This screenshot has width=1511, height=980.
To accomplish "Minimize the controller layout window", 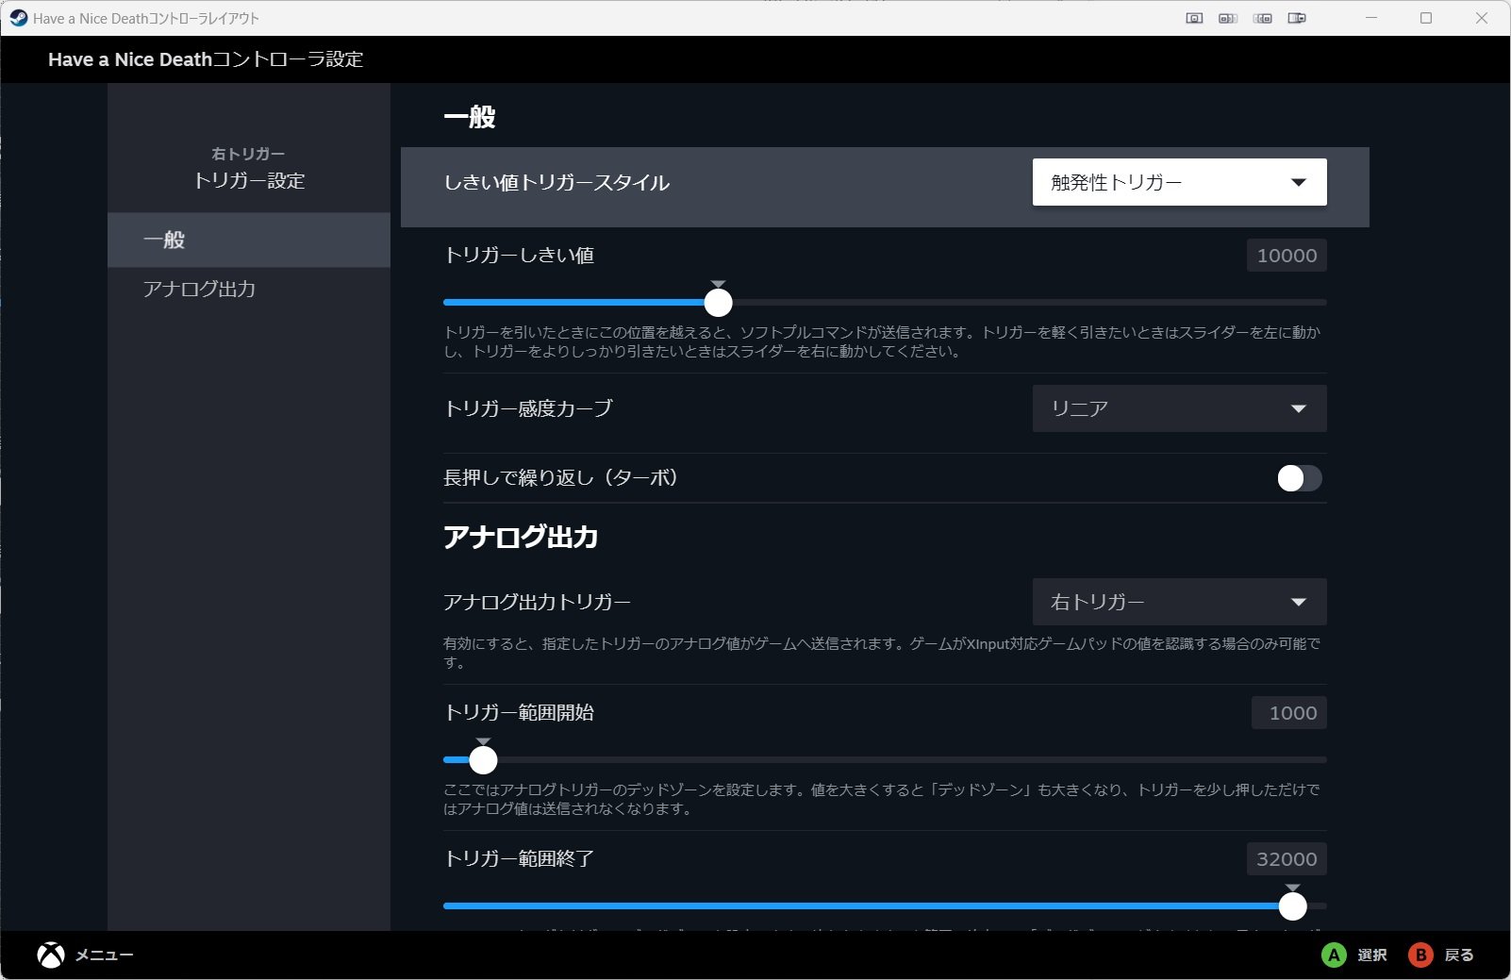I will [x=1371, y=18].
